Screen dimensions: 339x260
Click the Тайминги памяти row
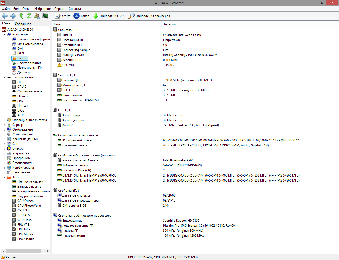[195, 165]
